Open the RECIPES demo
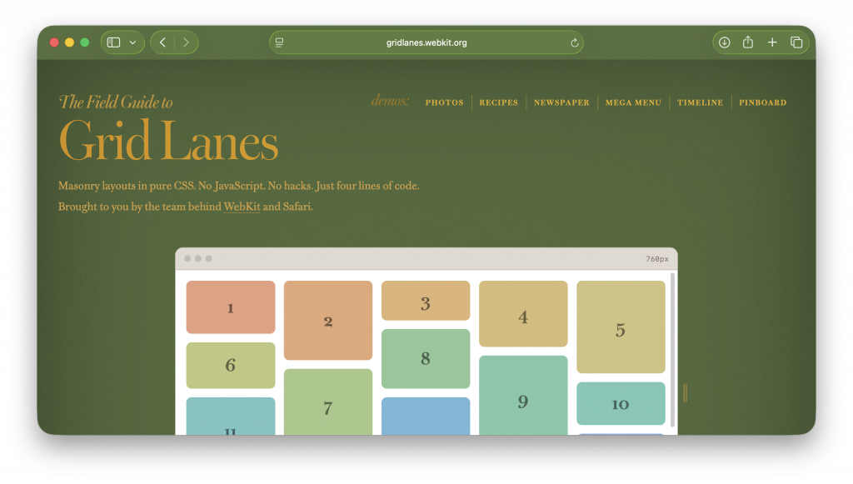The image size is (853, 484). pyautogui.click(x=498, y=102)
